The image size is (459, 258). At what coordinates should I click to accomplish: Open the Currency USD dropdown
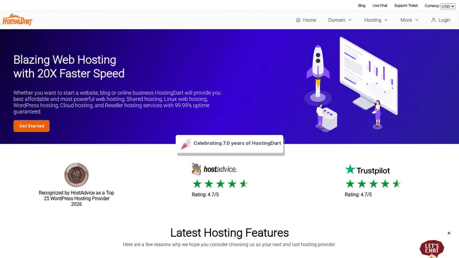click(448, 6)
